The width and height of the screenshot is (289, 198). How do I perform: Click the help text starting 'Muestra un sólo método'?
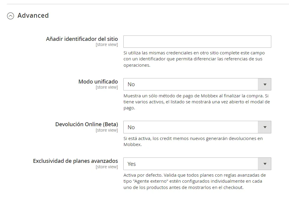[x=197, y=102]
